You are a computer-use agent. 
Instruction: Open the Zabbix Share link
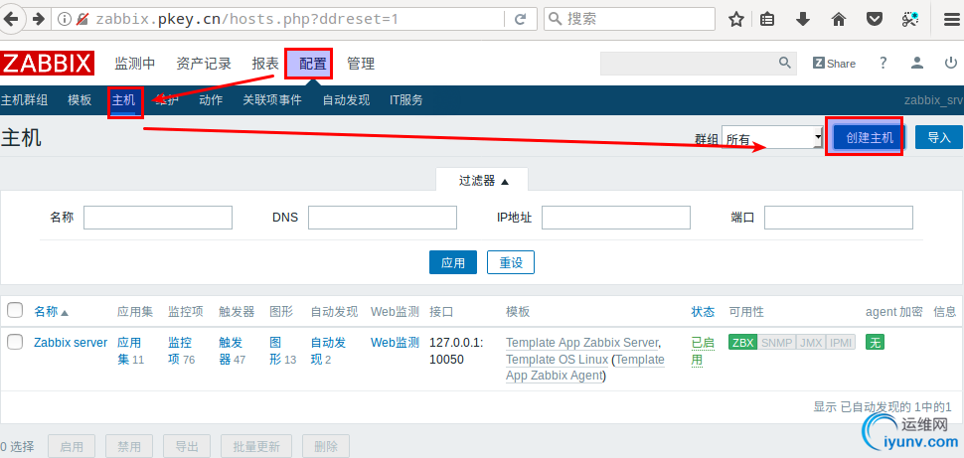pyautogui.click(x=834, y=64)
